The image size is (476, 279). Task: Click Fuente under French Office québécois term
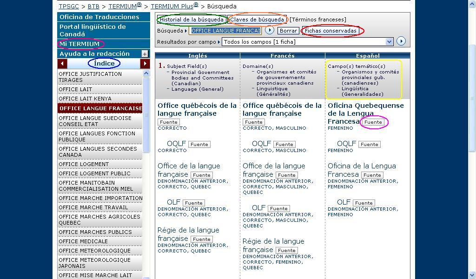click(x=254, y=122)
